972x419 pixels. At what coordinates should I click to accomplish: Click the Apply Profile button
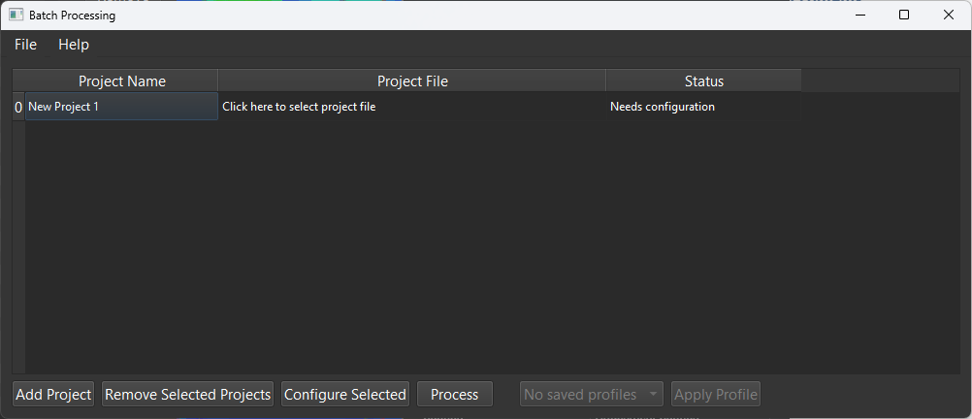pyautogui.click(x=715, y=395)
